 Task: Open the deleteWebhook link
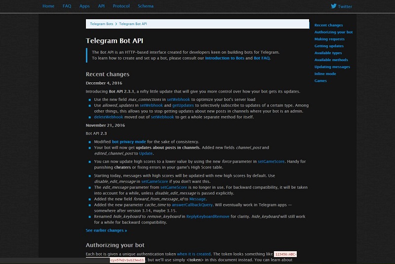tap(109, 117)
